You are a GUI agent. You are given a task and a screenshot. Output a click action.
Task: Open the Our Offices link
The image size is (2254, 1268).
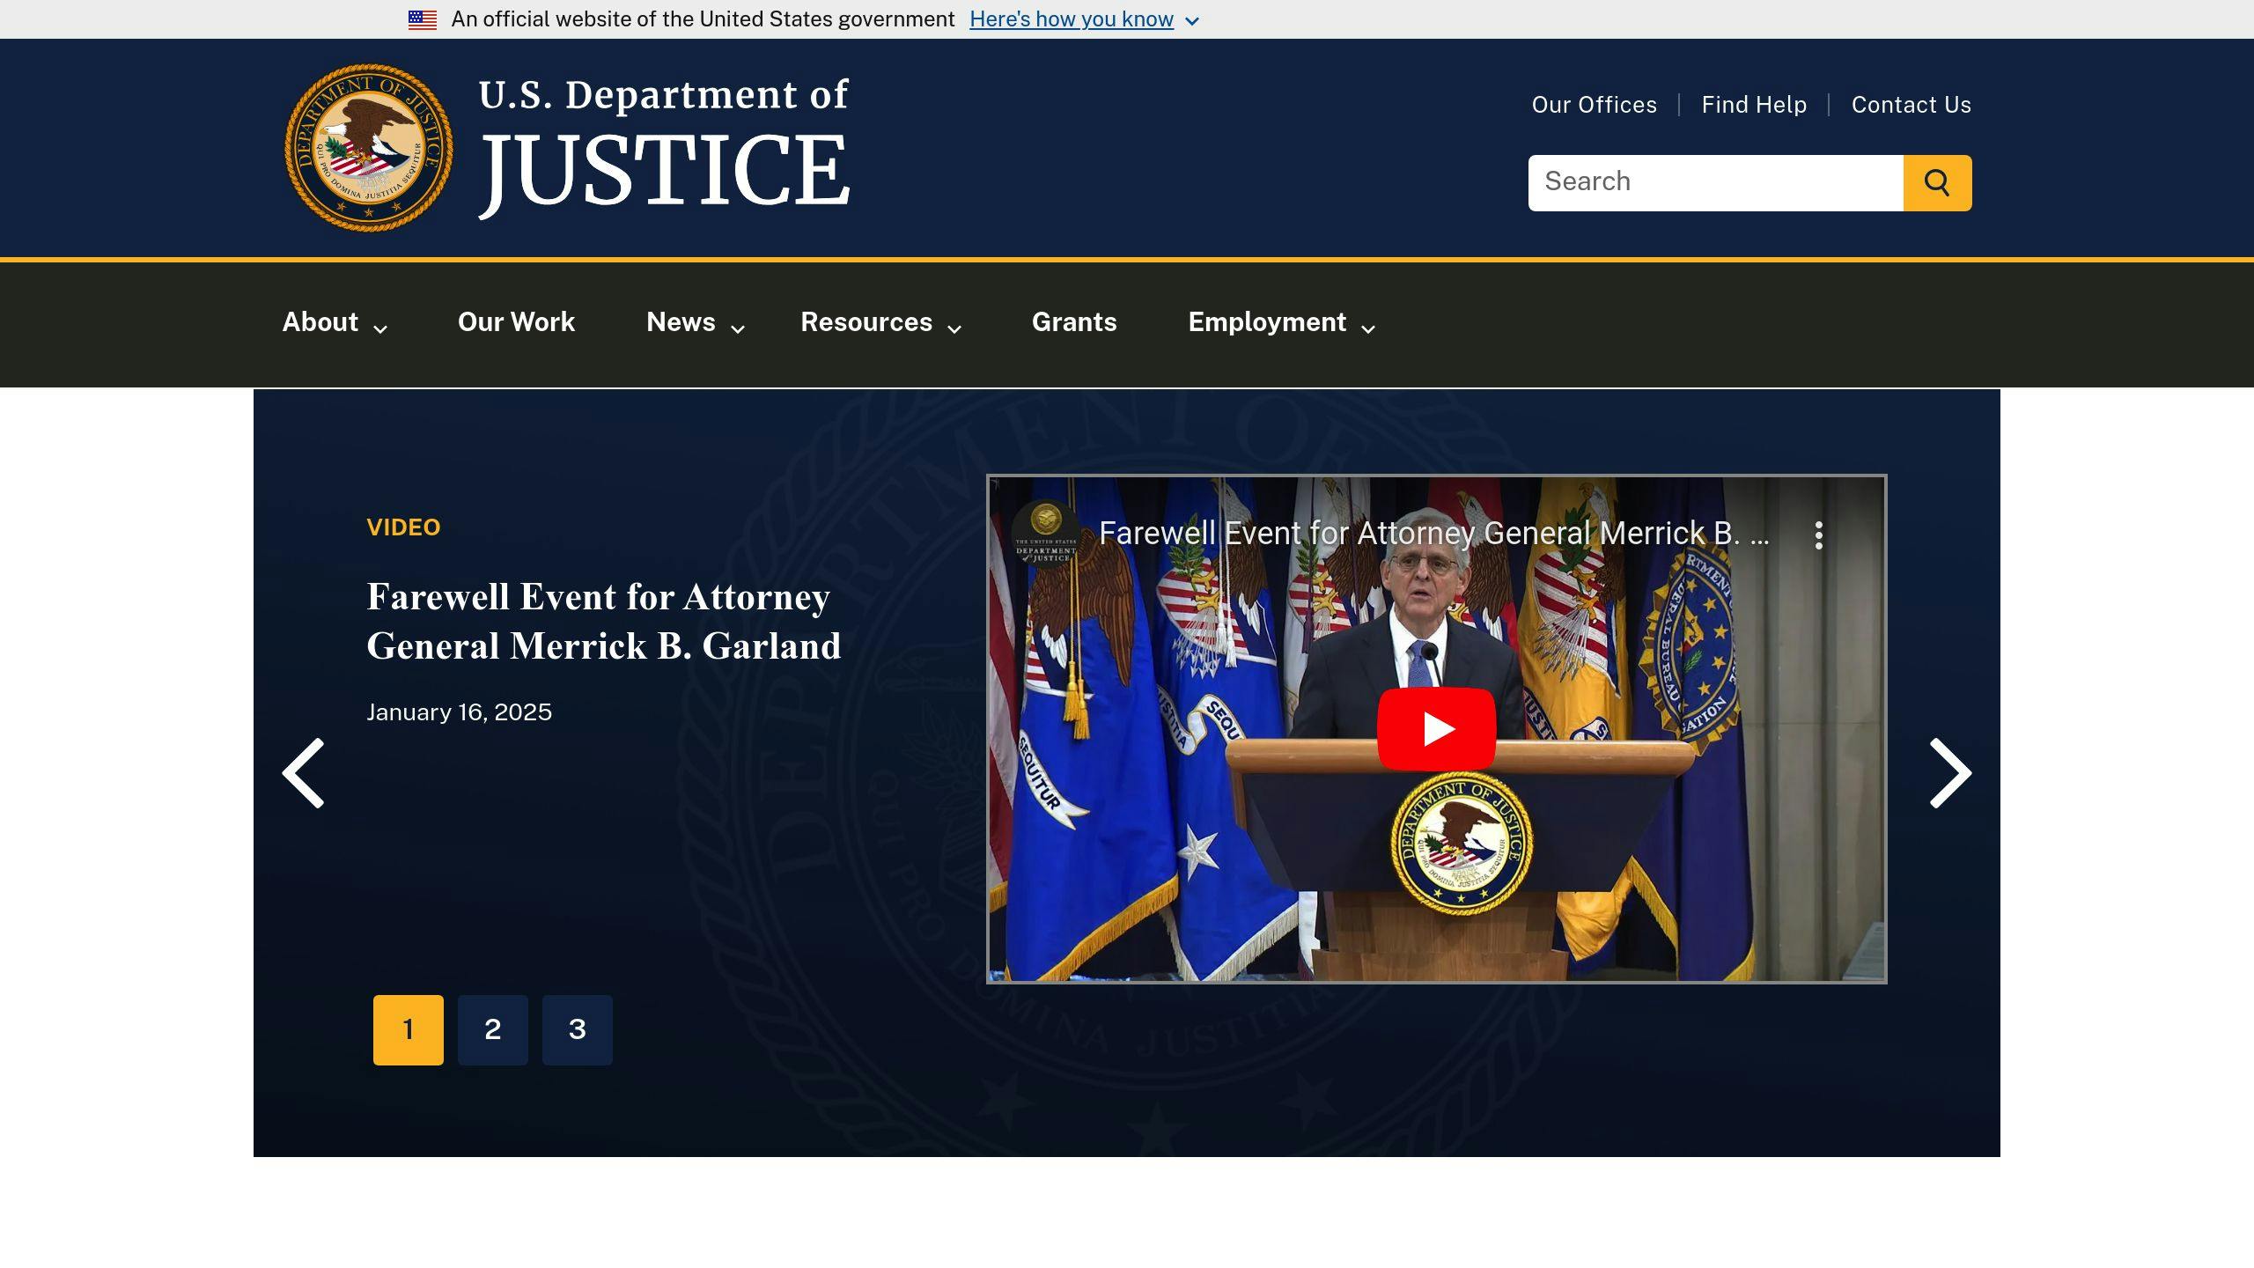[1594, 105]
